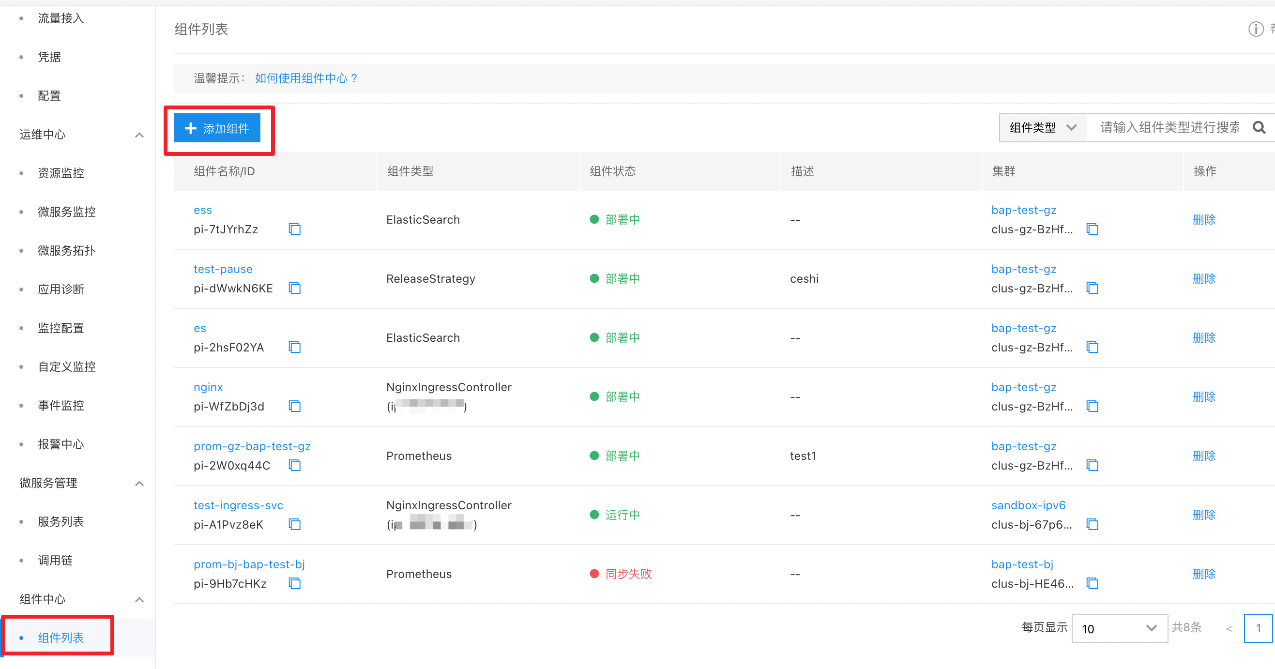Open the nginx component
1275x669 pixels.
(x=208, y=387)
